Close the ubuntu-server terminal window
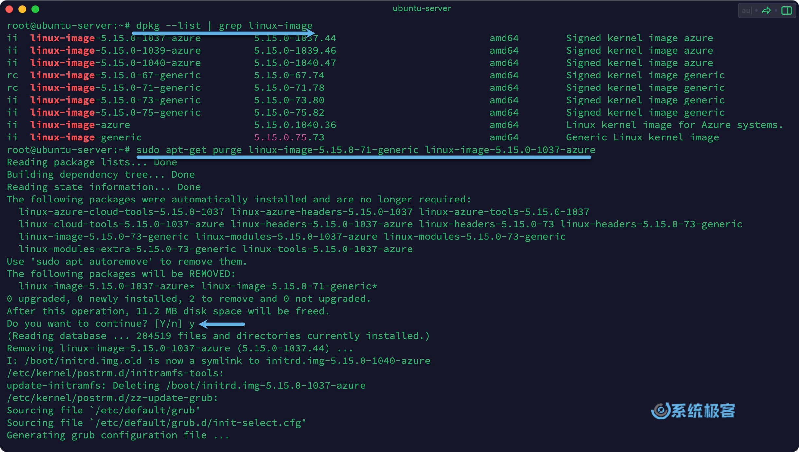Screen dimensions: 799x452 9,9
